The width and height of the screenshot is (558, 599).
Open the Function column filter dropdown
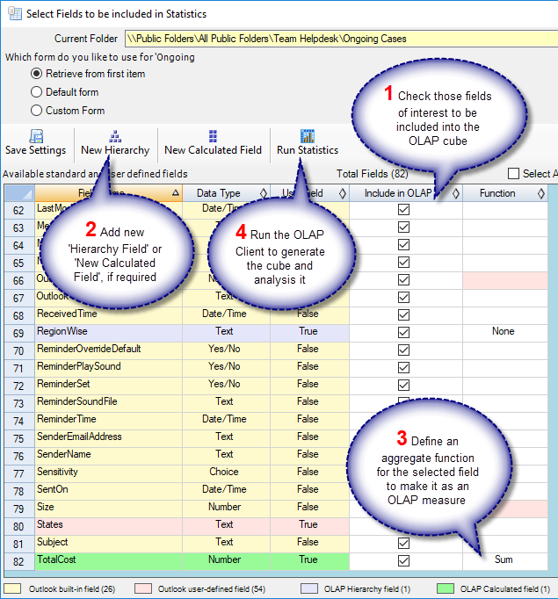coord(541,193)
